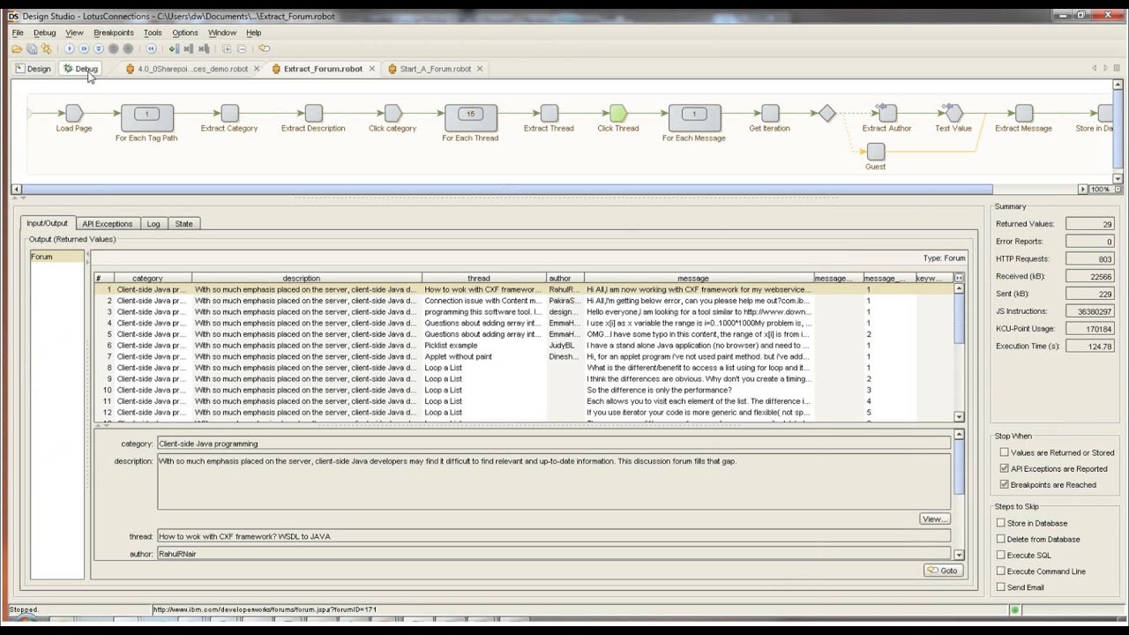
Task: Click the Step Into debug icon
Action: tap(84, 49)
